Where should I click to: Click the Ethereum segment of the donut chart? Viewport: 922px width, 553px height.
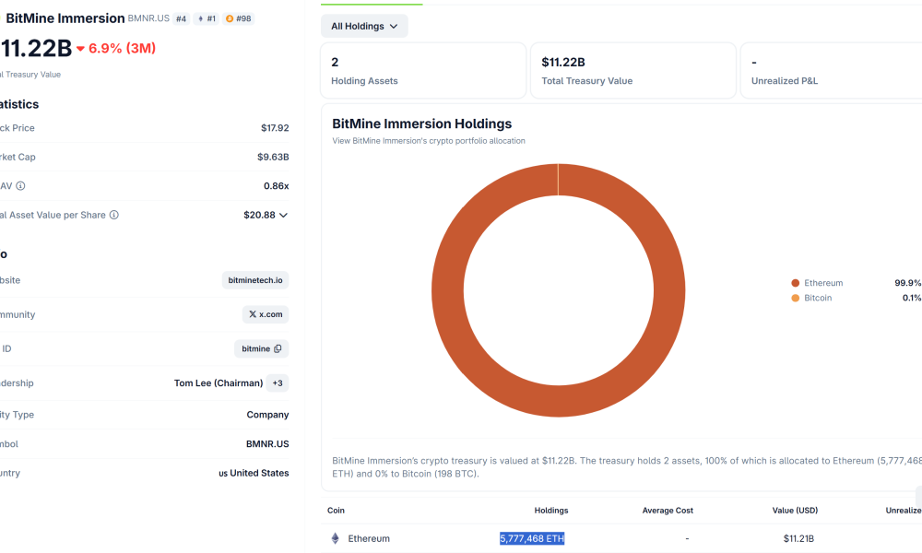[x=558, y=401]
